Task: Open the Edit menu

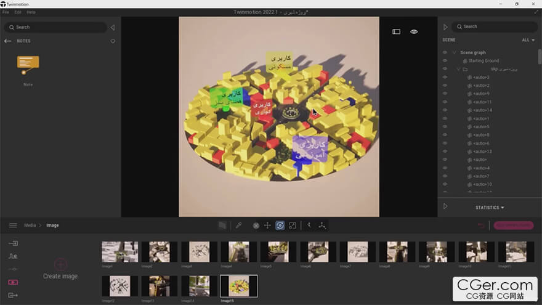Action: [x=18, y=12]
